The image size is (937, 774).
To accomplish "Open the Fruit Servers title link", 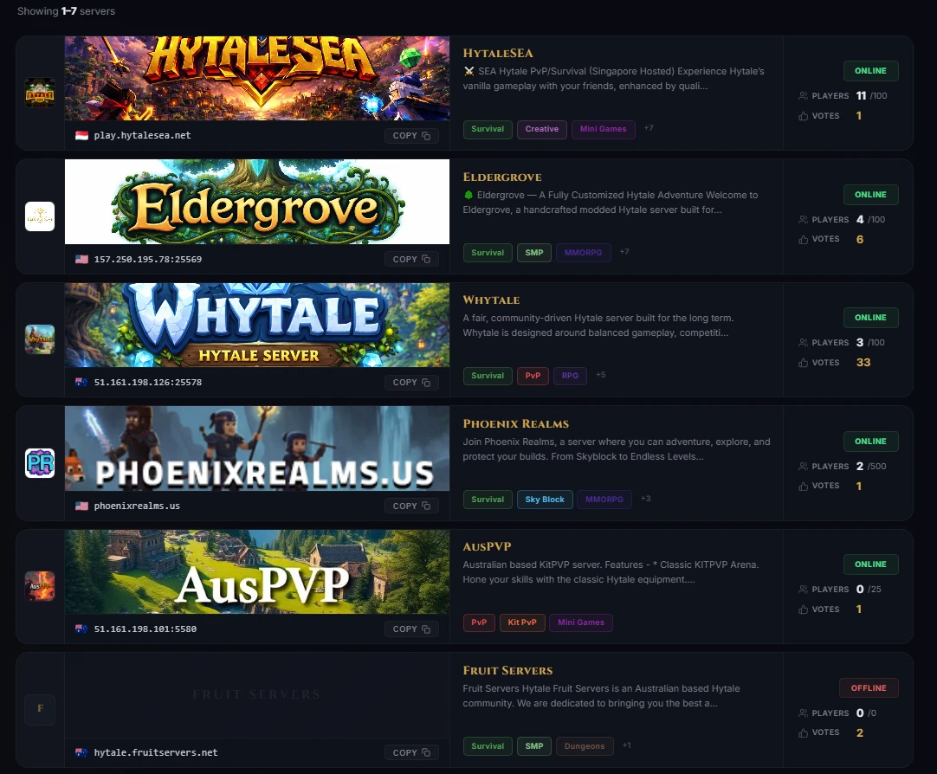I will [508, 671].
